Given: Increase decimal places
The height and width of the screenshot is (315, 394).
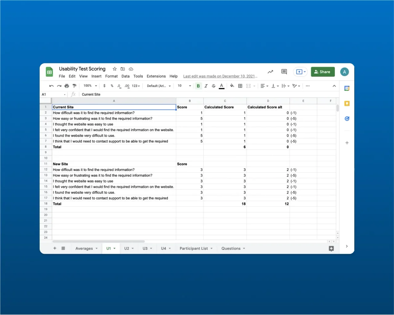Looking at the screenshot, I should pos(127,86).
